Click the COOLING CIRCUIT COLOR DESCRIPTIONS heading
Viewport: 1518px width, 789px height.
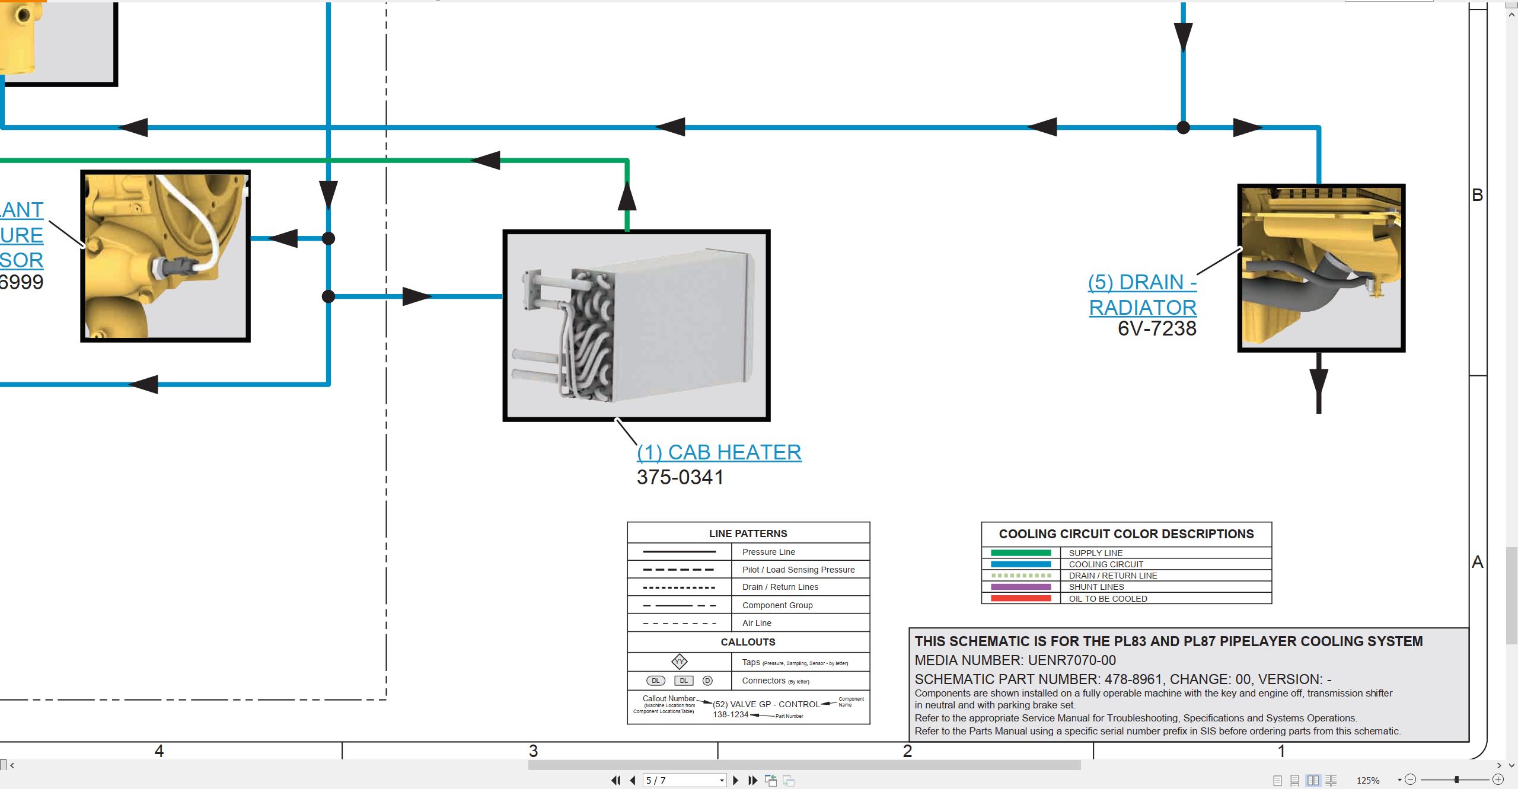click(x=1126, y=534)
